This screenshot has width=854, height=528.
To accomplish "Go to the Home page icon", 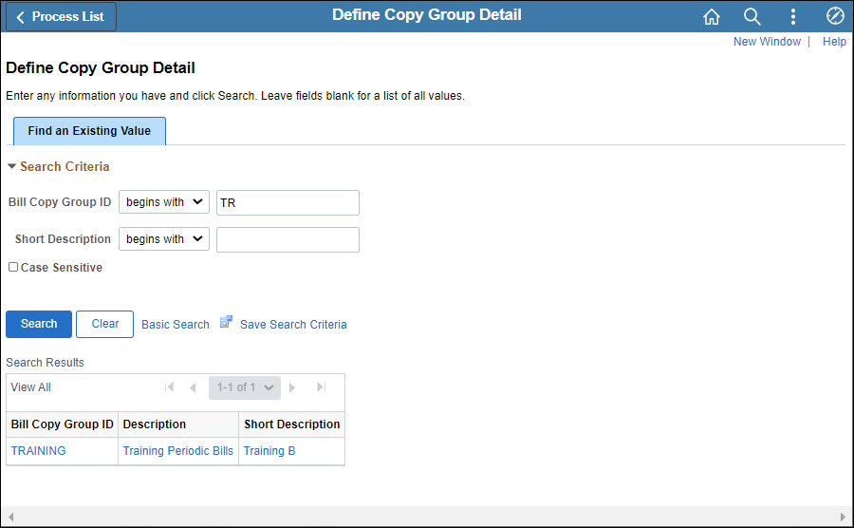I will [x=712, y=16].
